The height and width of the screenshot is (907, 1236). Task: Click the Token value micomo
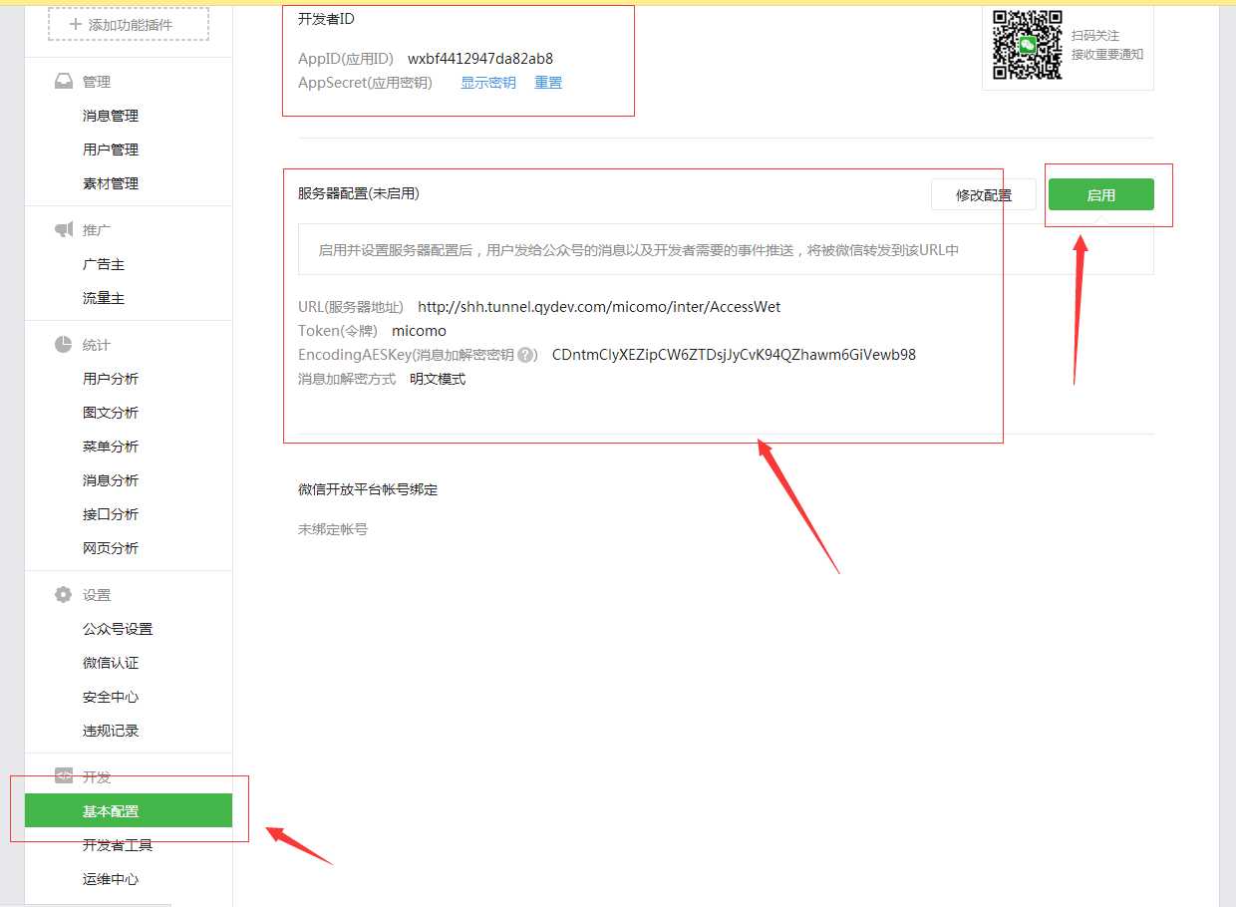tap(419, 331)
